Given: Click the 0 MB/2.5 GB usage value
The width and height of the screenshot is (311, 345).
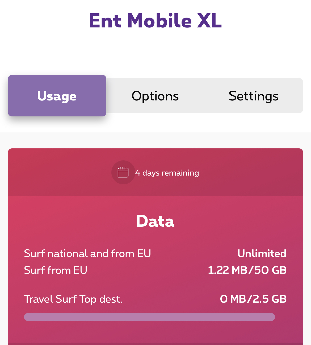Looking at the screenshot, I should pyautogui.click(x=253, y=299).
